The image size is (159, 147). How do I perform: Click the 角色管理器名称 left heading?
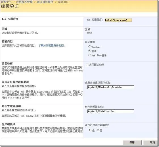tap(11, 106)
